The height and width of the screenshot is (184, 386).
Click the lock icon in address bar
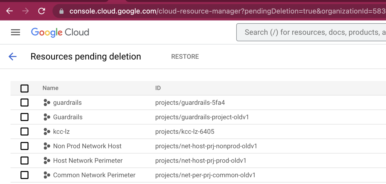(x=61, y=11)
